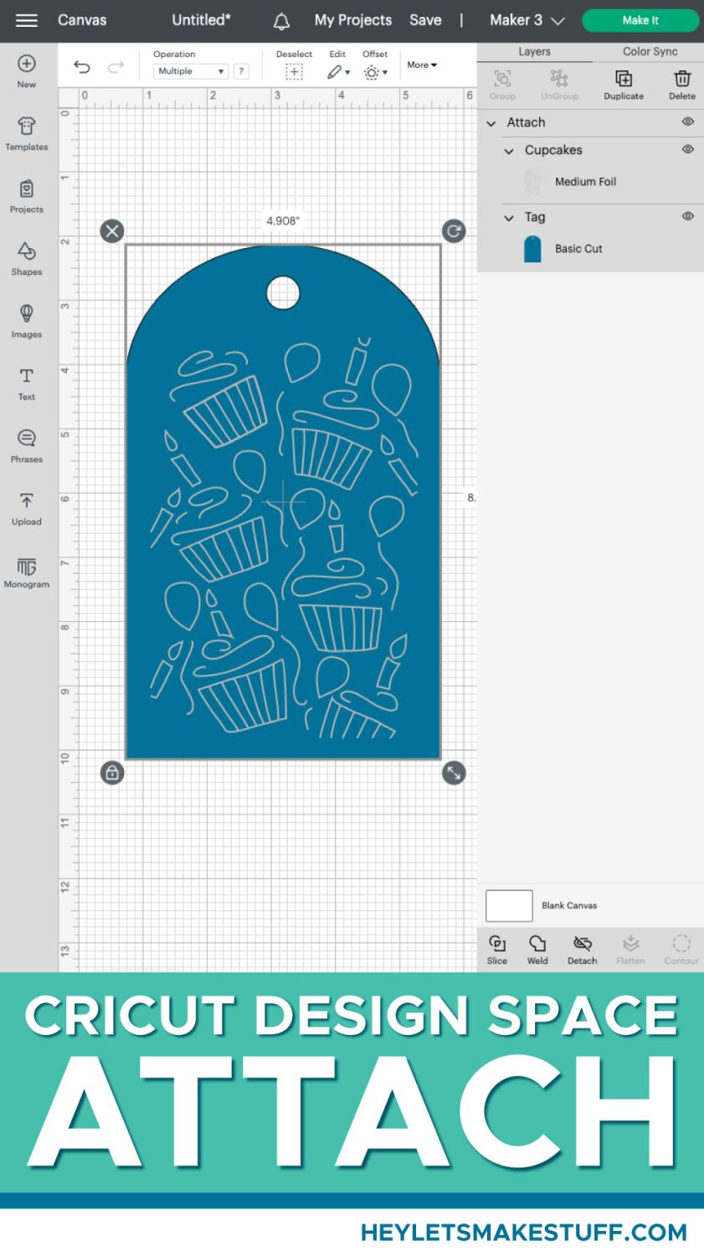Click the rotate handle on the selection
The width and height of the screenshot is (704, 1257).
[x=454, y=230]
